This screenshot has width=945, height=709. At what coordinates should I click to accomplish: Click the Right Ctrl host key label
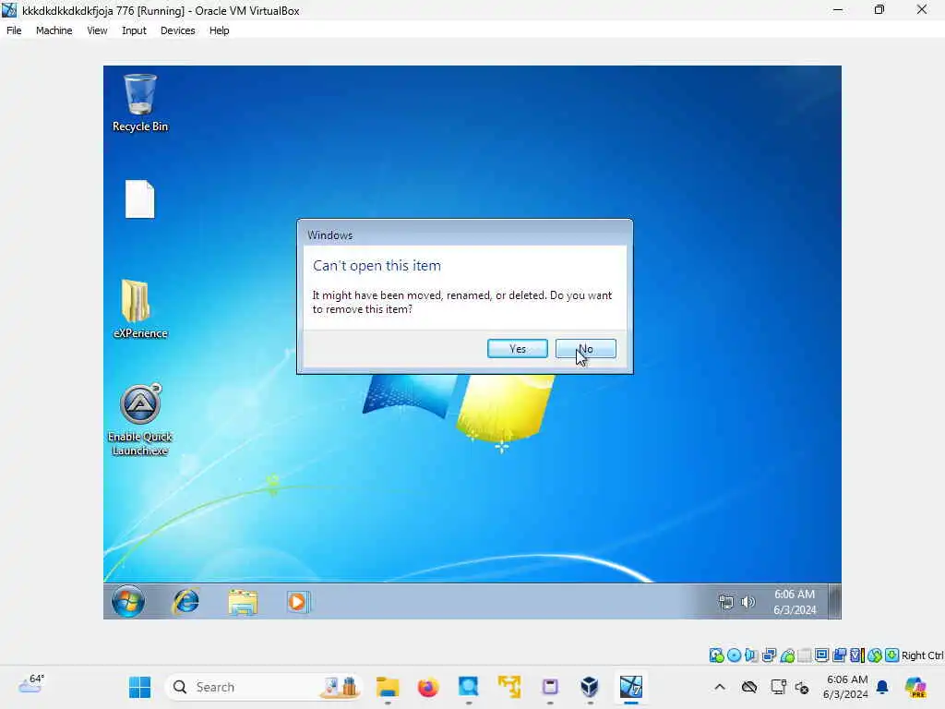tap(922, 655)
